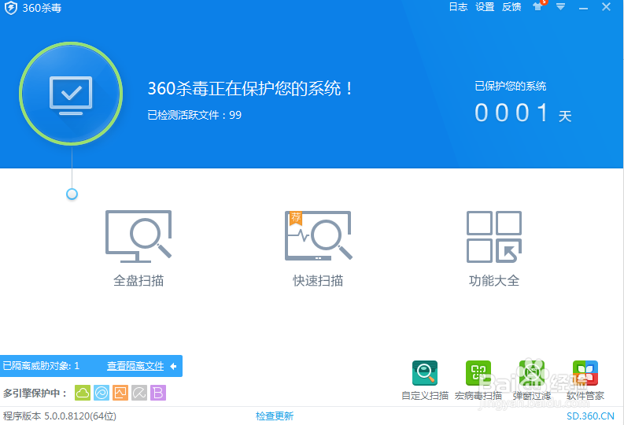Viewport: 624px width, 425px height.
Task: Click the 0001 天 protected days counter
Action: [523, 113]
